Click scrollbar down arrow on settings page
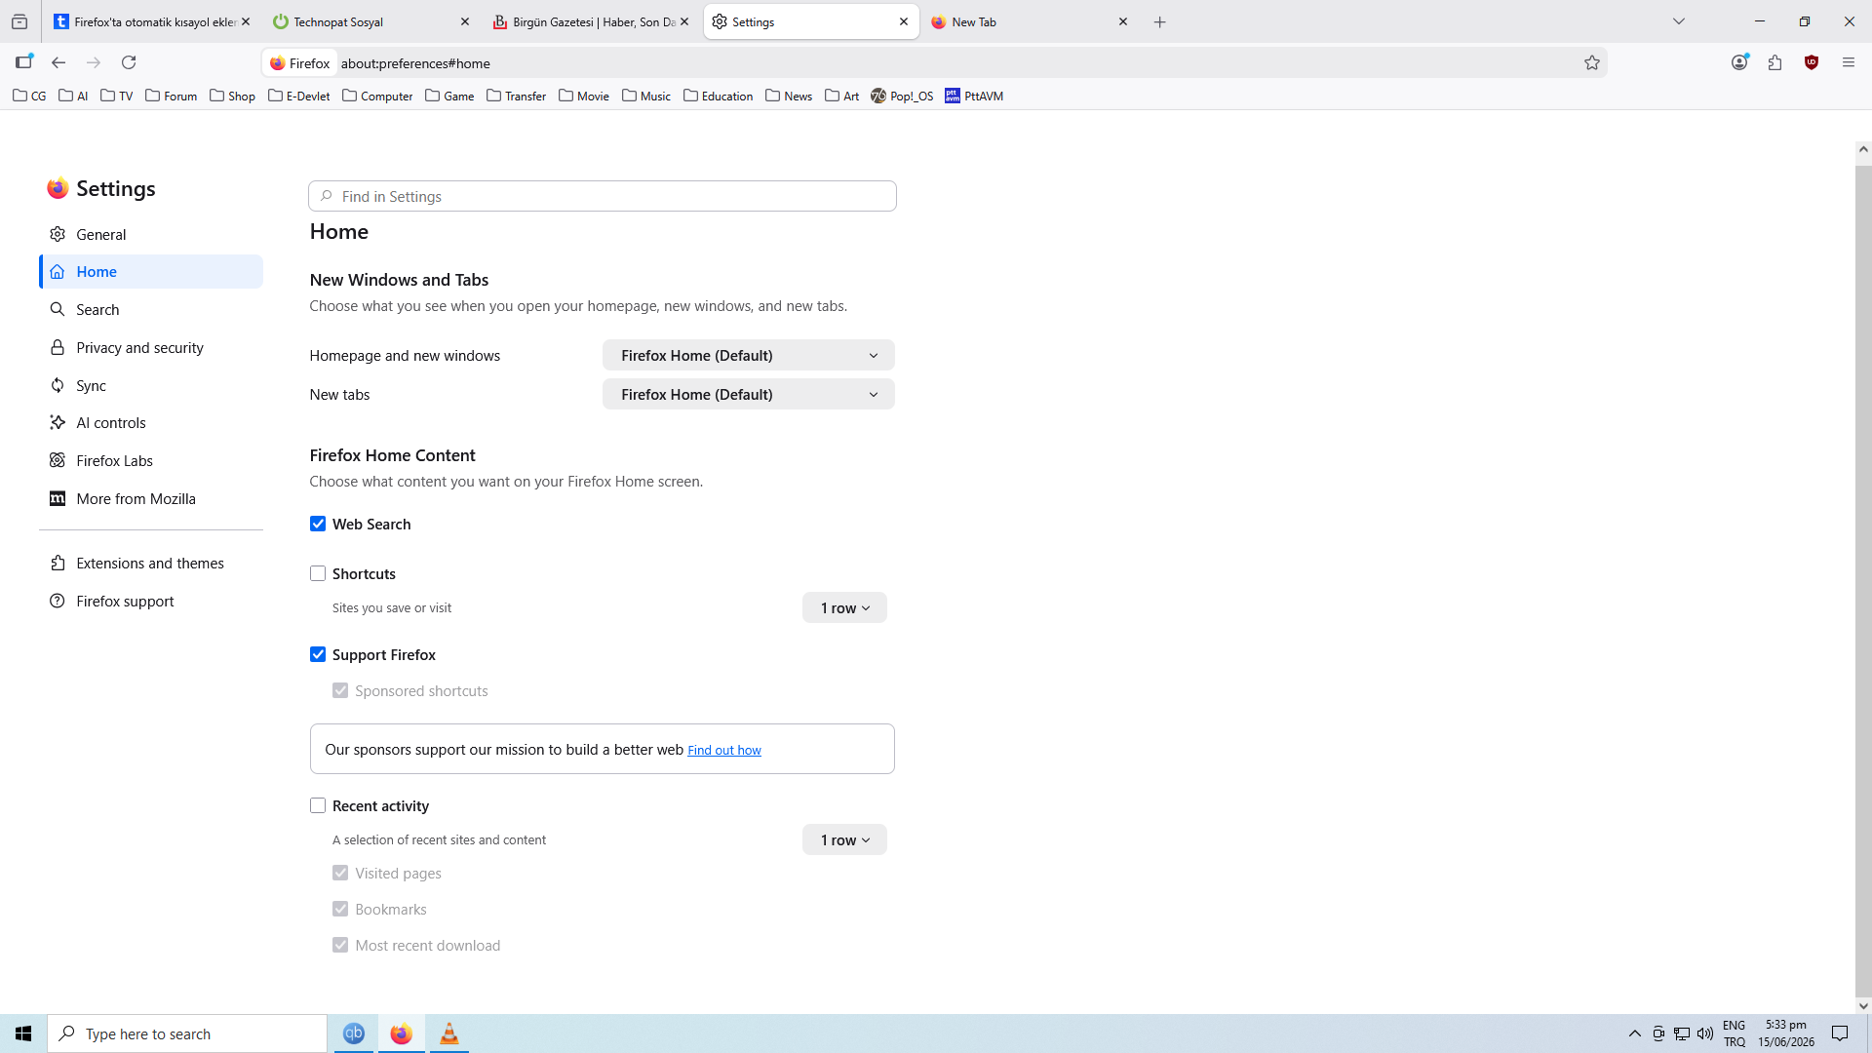 [x=1863, y=1005]
